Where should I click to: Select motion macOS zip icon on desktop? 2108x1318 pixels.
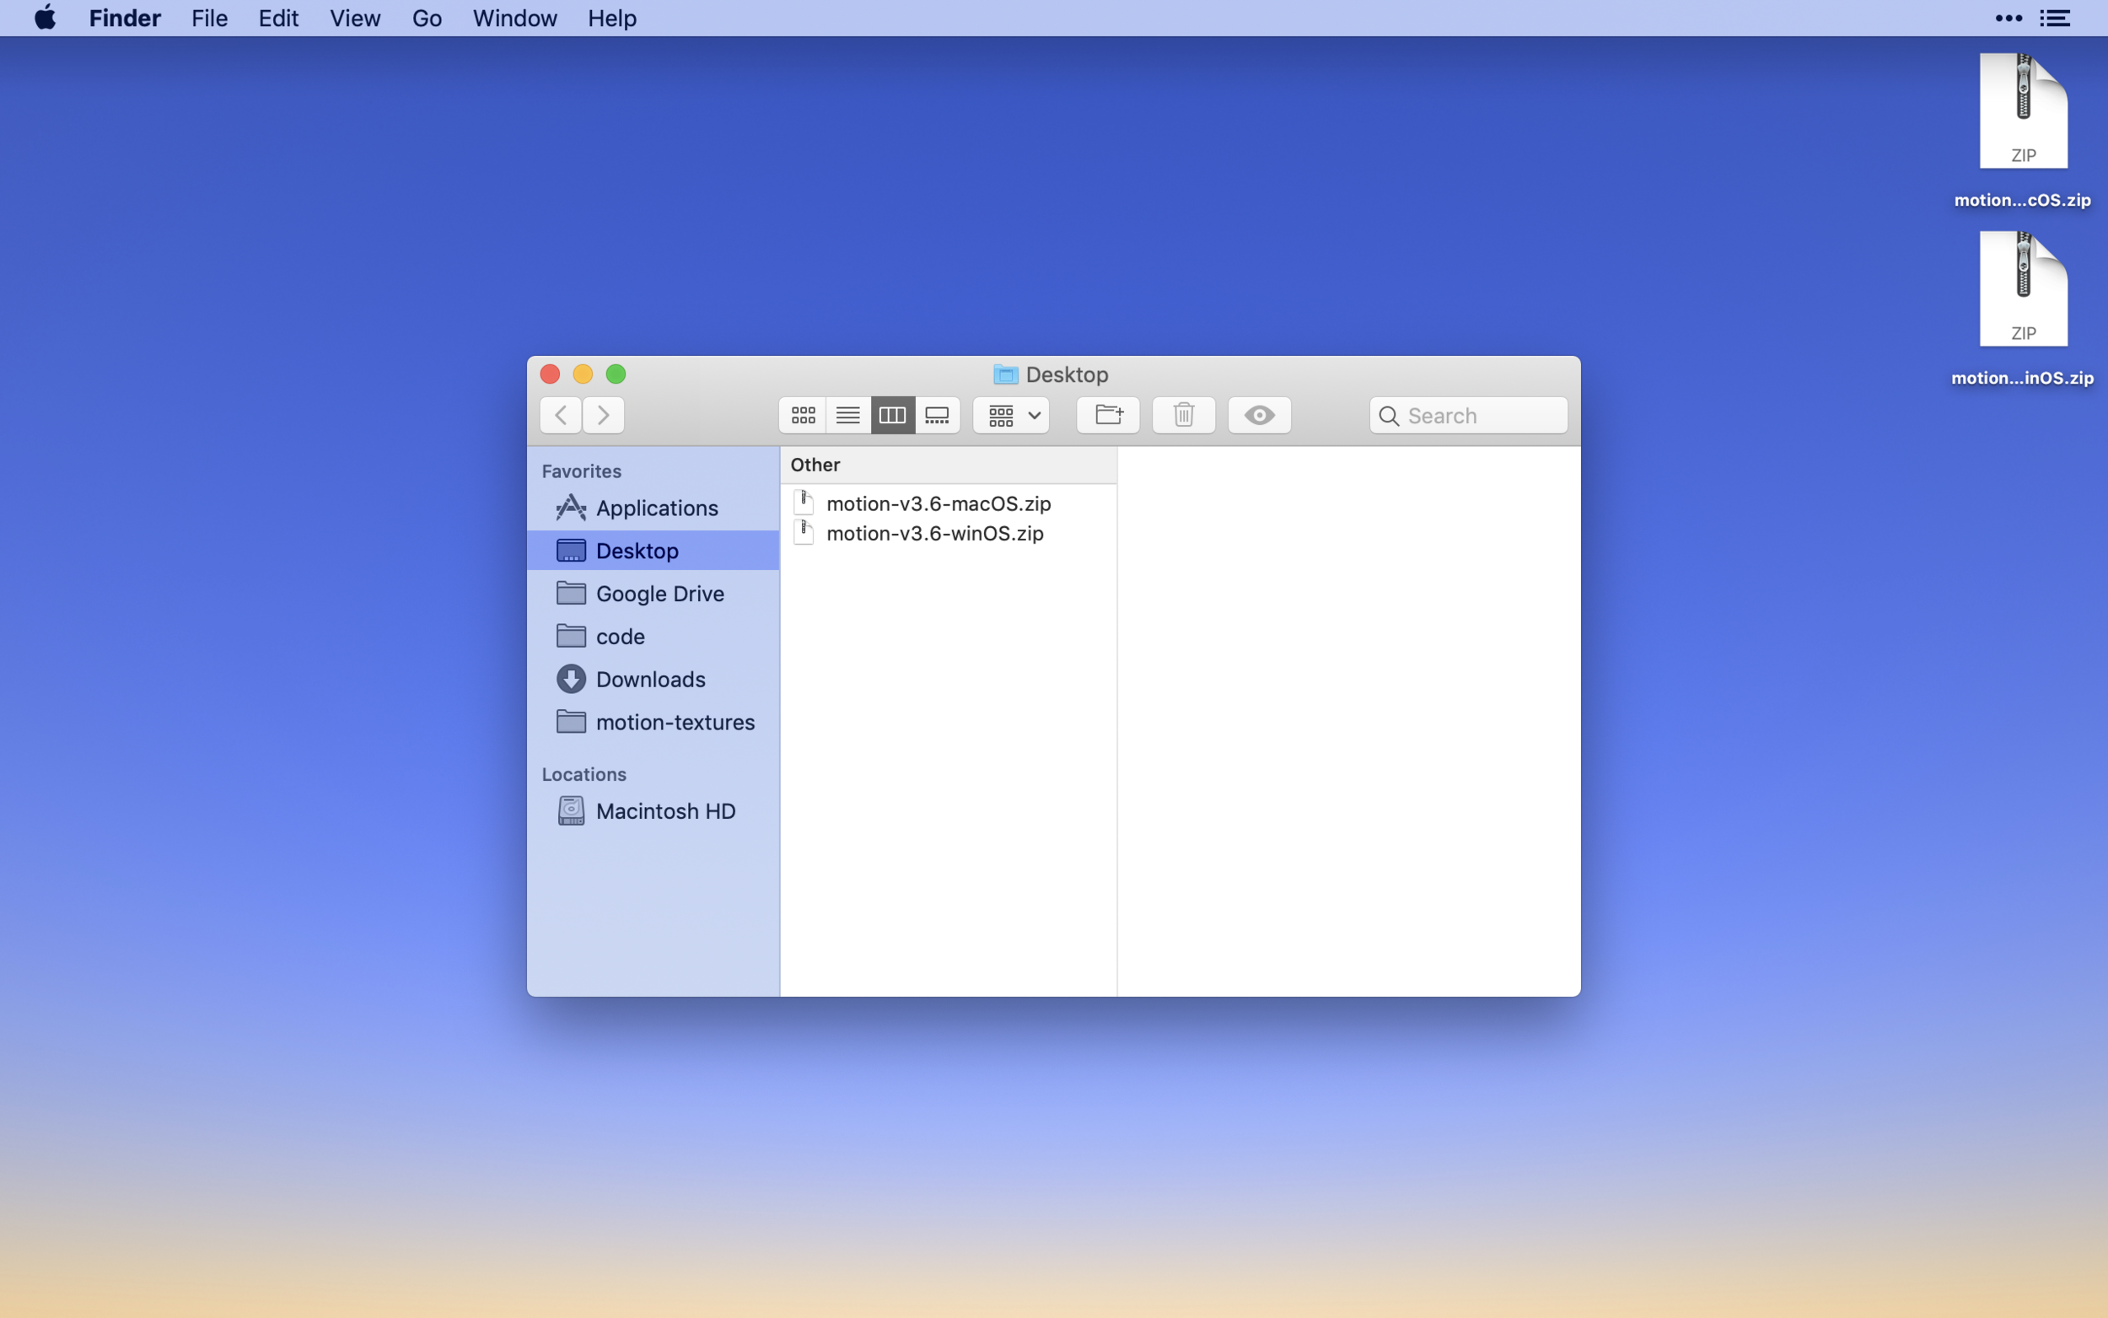tap(2023, 110)
